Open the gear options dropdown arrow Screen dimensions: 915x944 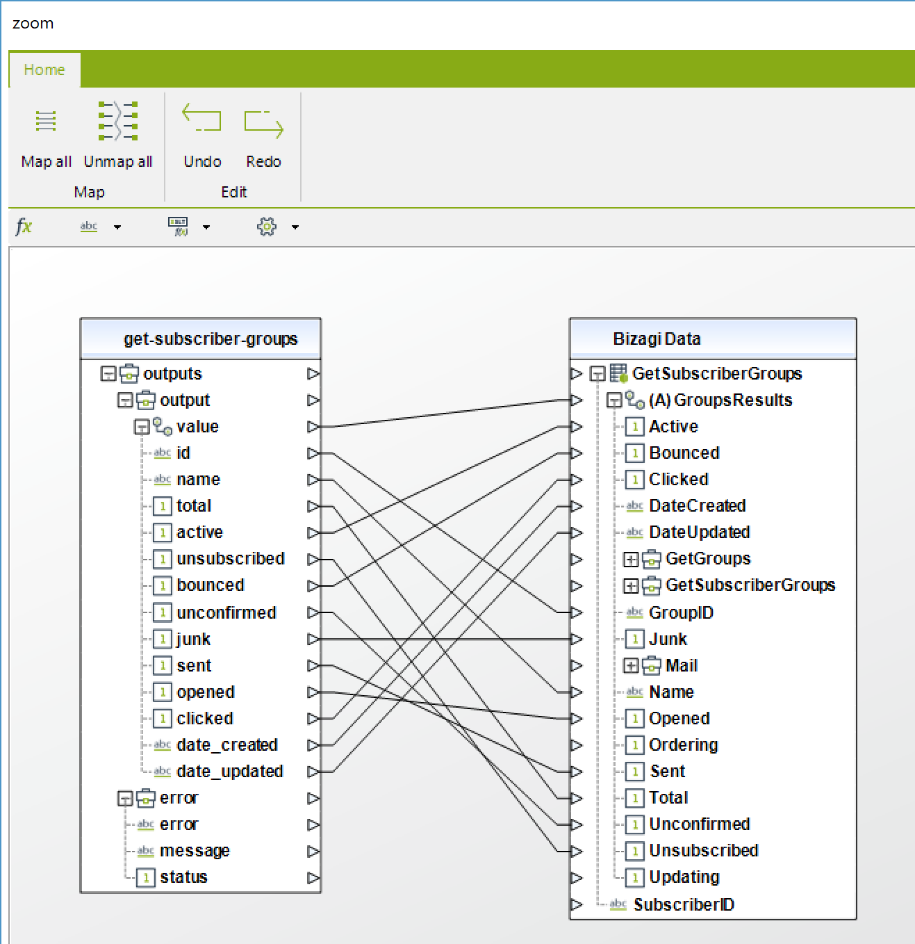295,227
